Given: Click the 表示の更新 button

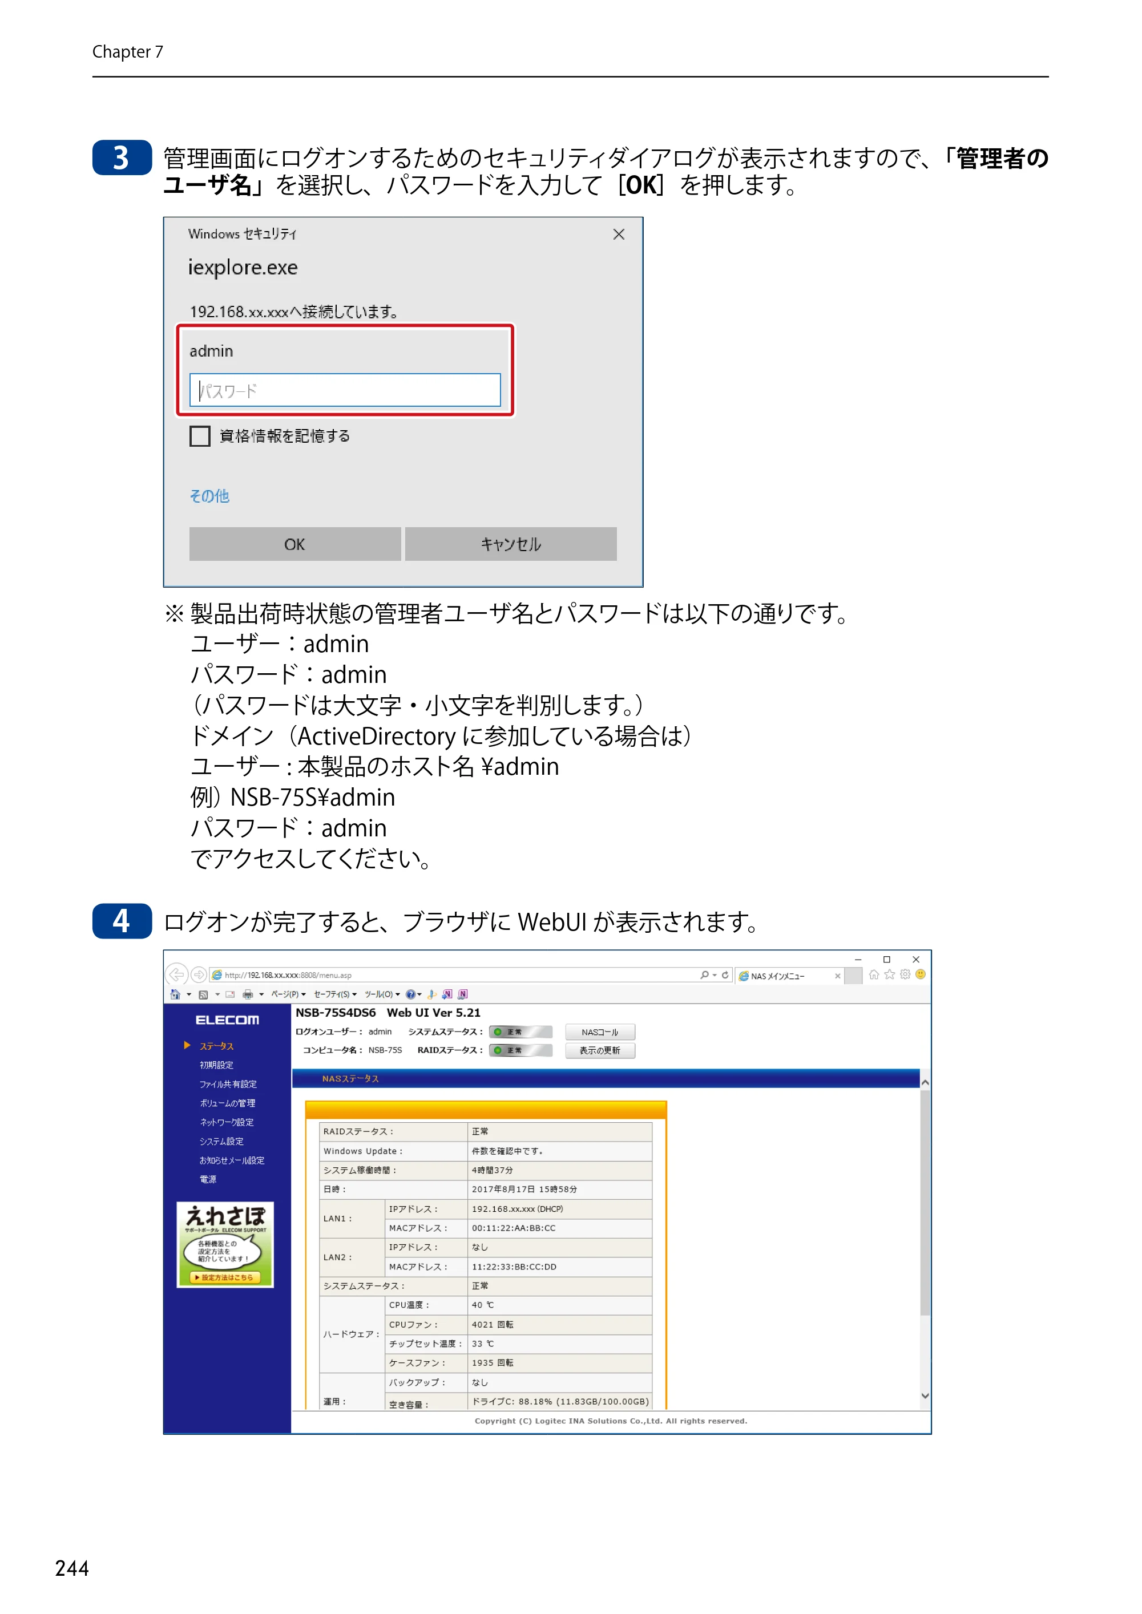Looking at the screenshot, I should (x=600, y=1050).
